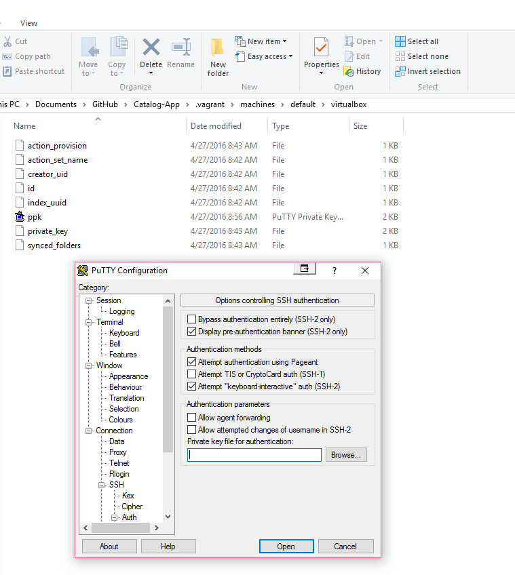Image resolution: width=515 pixels, height=575 pixels.
Task: Click the category tree scroll-down arrow
Action: (x=168, y=517)
